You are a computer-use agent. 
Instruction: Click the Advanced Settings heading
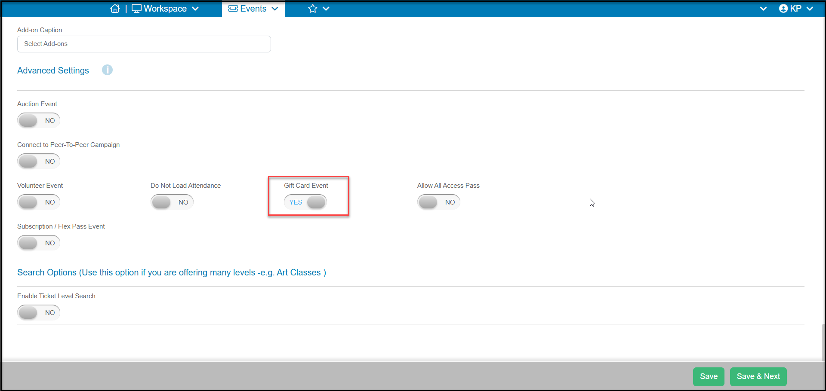(x=53, y=70)
